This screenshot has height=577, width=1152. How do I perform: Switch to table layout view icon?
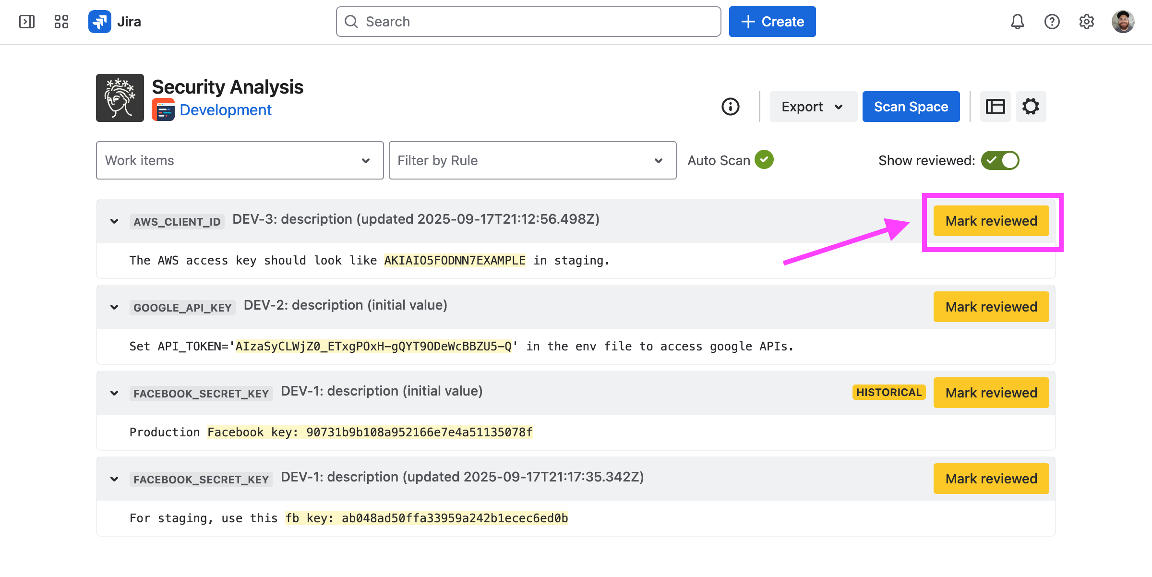(x=995, y=107)
